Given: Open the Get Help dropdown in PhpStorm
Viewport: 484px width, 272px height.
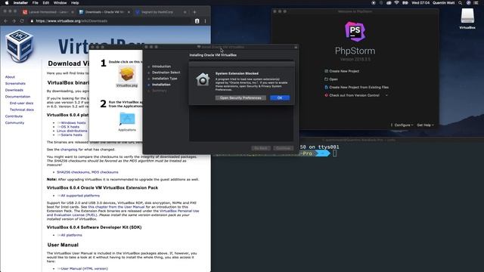Looking at the screenshot, I should tap(425, 125).
